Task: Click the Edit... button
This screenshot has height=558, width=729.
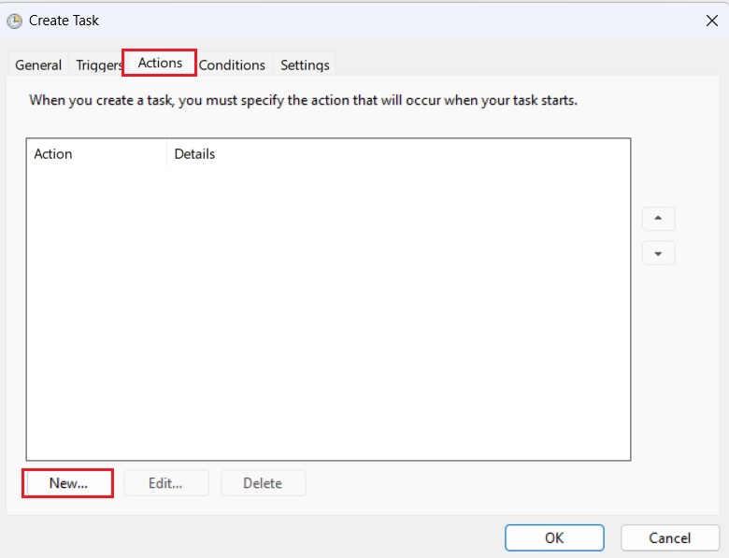Action: (166, 483)
